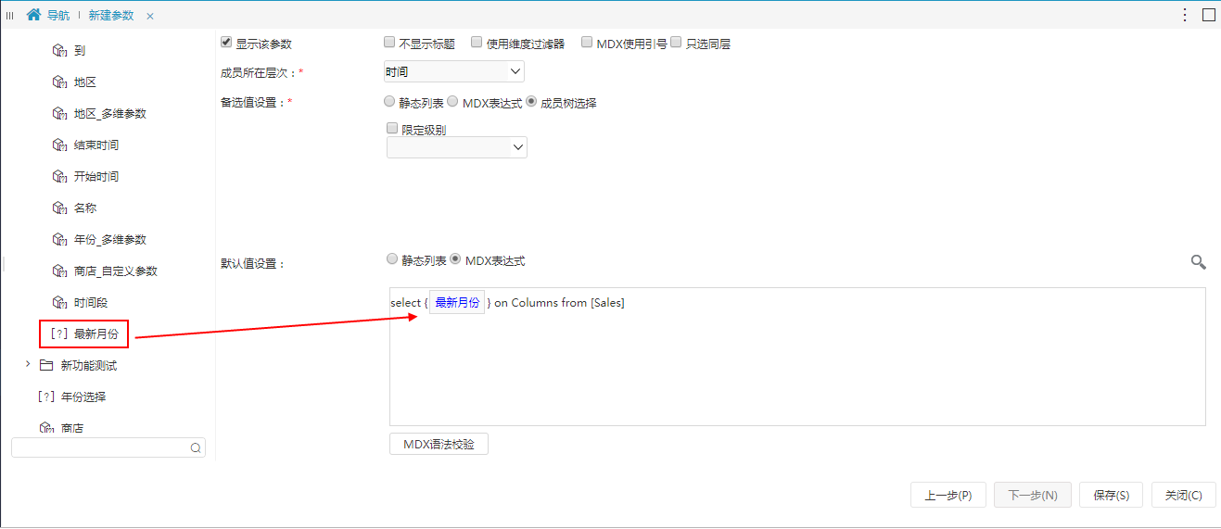Click the cube icon beside 结束时间

point(59,145)
